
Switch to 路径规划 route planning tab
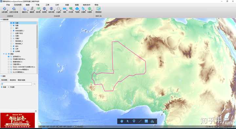(13, 80)
